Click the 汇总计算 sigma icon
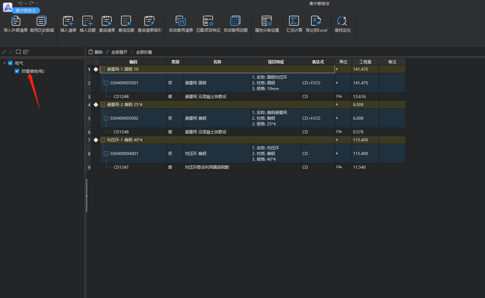485x298 pixels. [294, 21]
